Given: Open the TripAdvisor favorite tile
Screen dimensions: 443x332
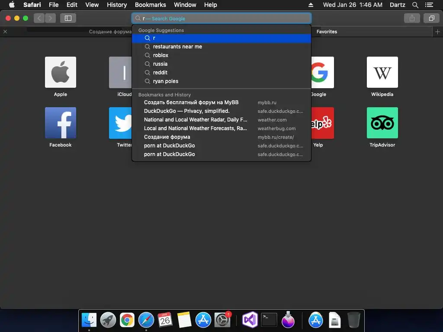Looking at the screenshot, I should coord(382,123).
